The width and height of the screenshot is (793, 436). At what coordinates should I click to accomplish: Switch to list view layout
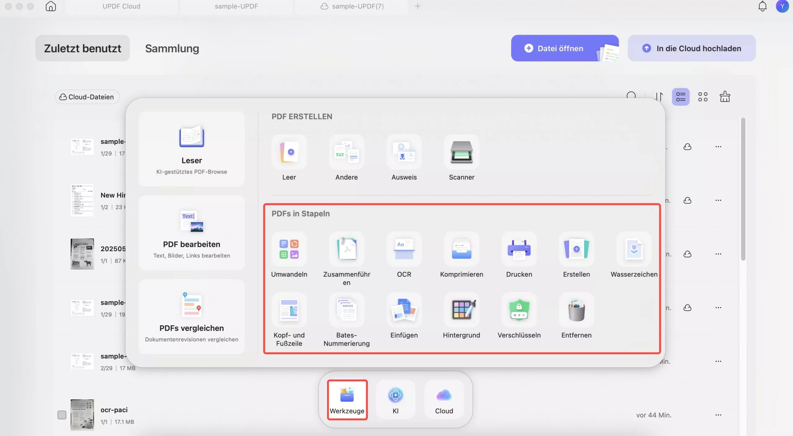pyautogui.click(x=681, y=97)
